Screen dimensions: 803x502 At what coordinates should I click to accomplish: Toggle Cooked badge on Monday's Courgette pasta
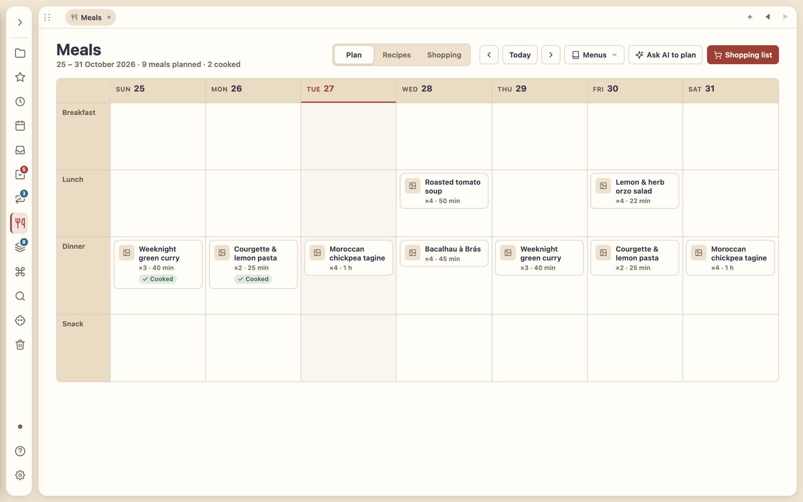pos(253,279)
